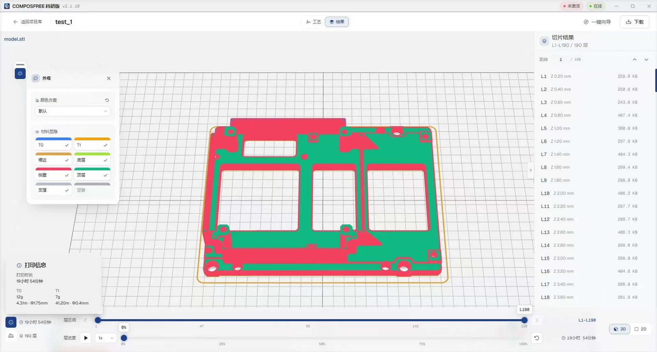
Task: Toggle 顶层 top layer visibility
Action: (x=92, y=174)
